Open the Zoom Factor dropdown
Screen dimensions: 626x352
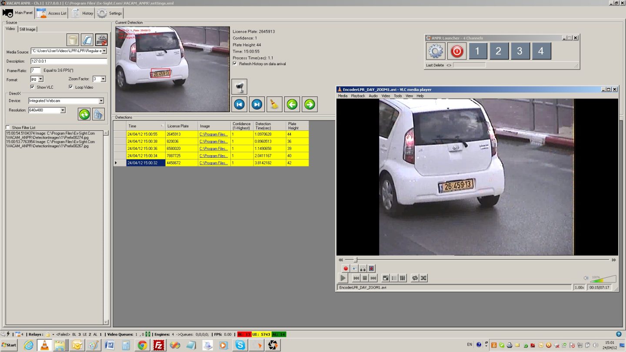(x=103, y=79)
